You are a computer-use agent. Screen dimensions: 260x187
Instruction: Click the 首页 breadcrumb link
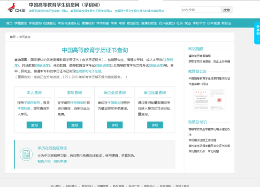click(x=13, y=37)
